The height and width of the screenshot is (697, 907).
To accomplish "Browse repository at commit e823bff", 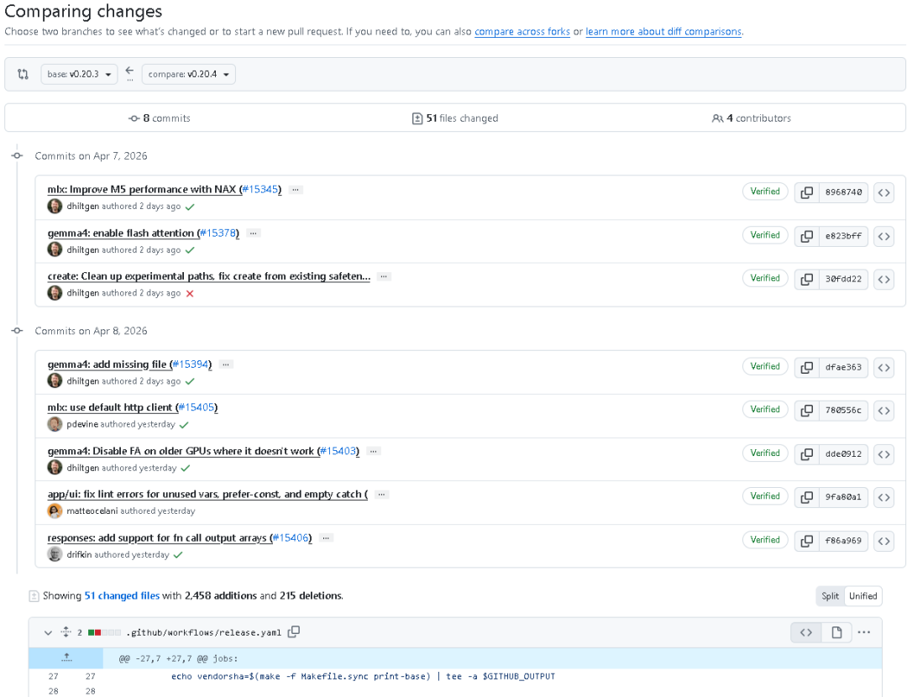I will tap(883, 236).
